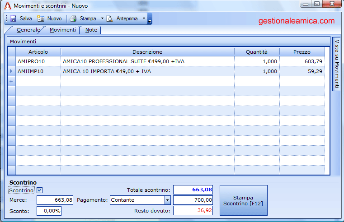Click the current row arrow indicator
The width and height of the screenshot is (344, 222).
pos(11,71)
